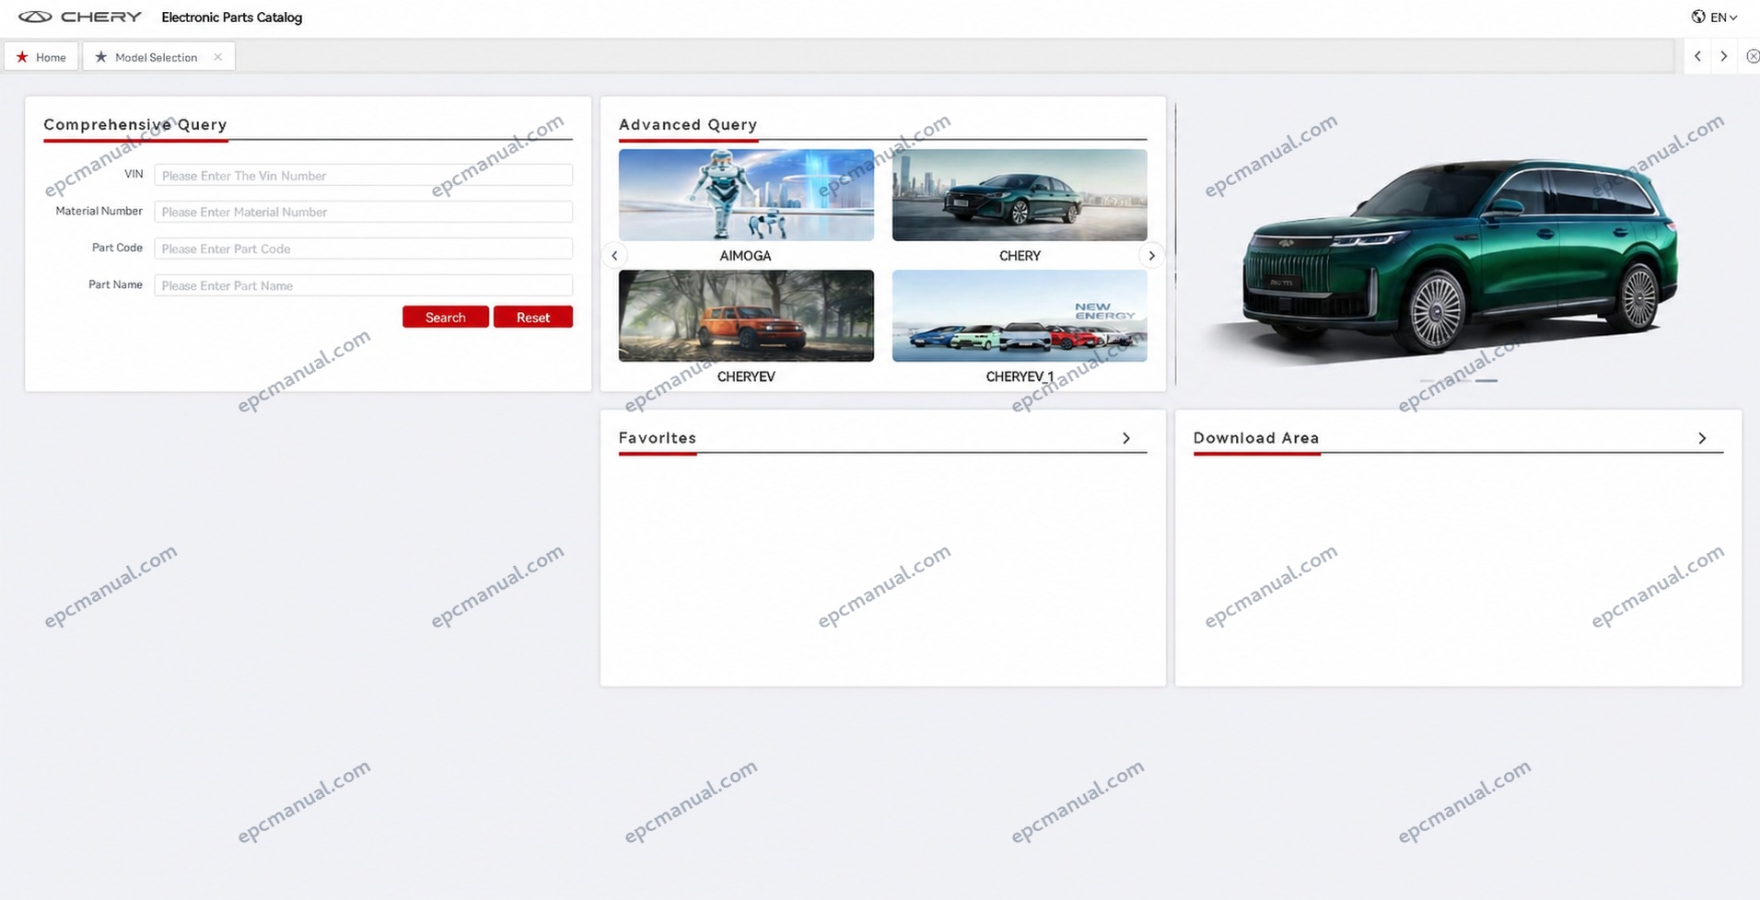This screenshot has height=900, width=1760.
Task: Expand the Favorites panel arrow
Action: coord(1126,438)
